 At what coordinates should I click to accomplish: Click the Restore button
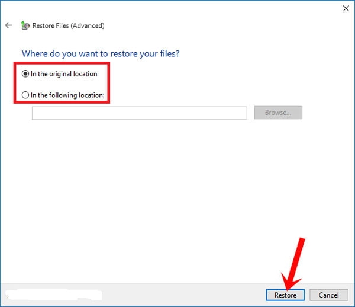pos(285,295)
